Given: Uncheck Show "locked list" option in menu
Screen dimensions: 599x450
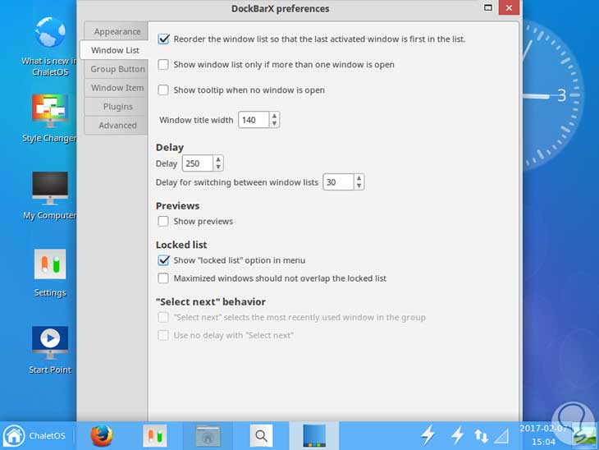Looking at the screenshot, I should (163, 260).
